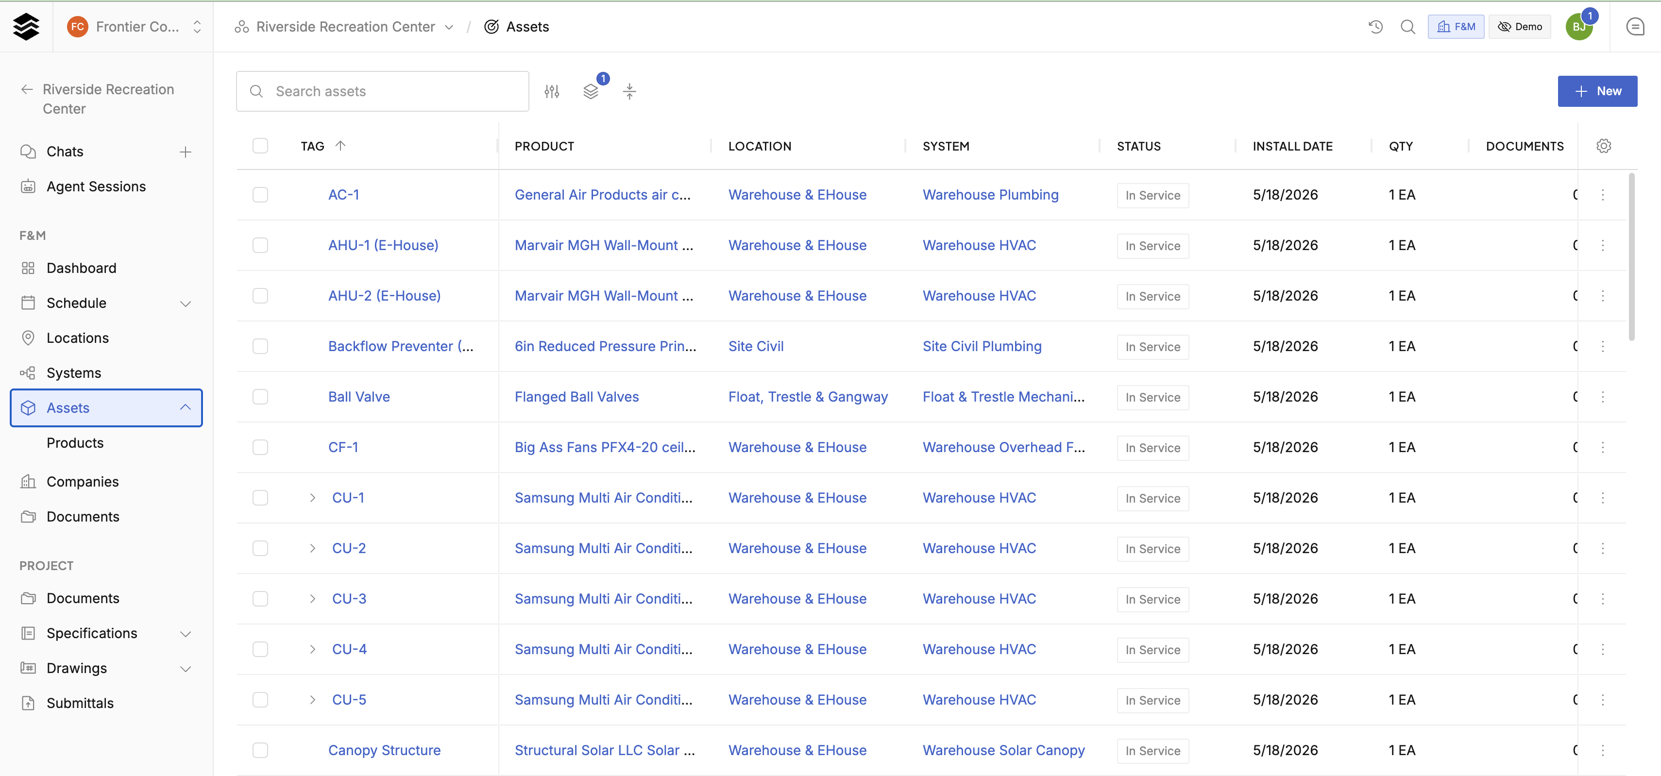The image size is (1661, 776).
Task: Check the Ball Valve row checkbox
Action: point(260,397)
